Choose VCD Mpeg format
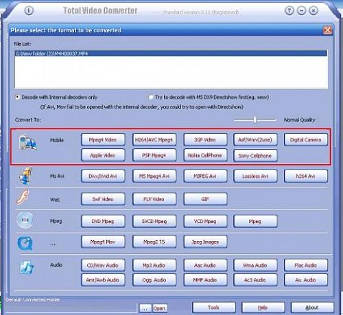343x315 pixels. 205,222
